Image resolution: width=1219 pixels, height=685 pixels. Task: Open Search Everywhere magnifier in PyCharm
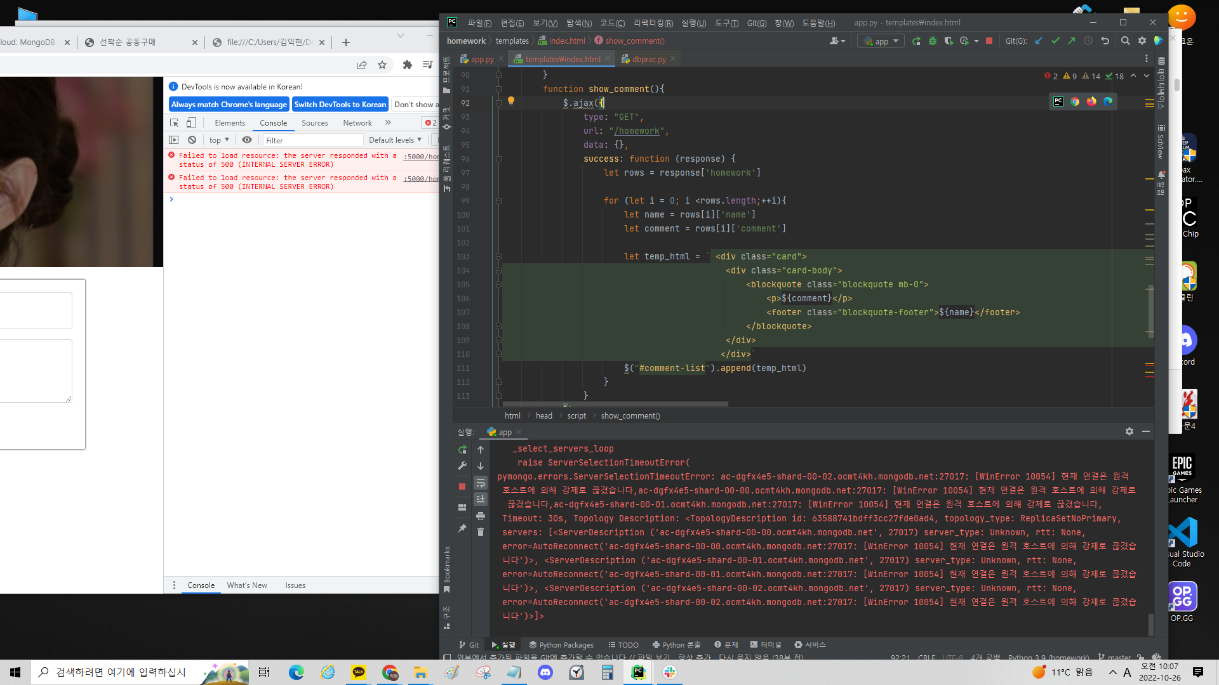pyautogui.click(x=1126, y=41)
